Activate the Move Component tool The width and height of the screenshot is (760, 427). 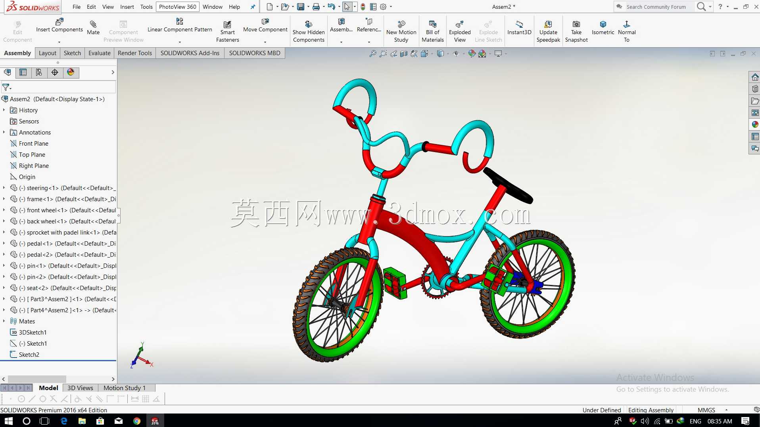point(265,25)
